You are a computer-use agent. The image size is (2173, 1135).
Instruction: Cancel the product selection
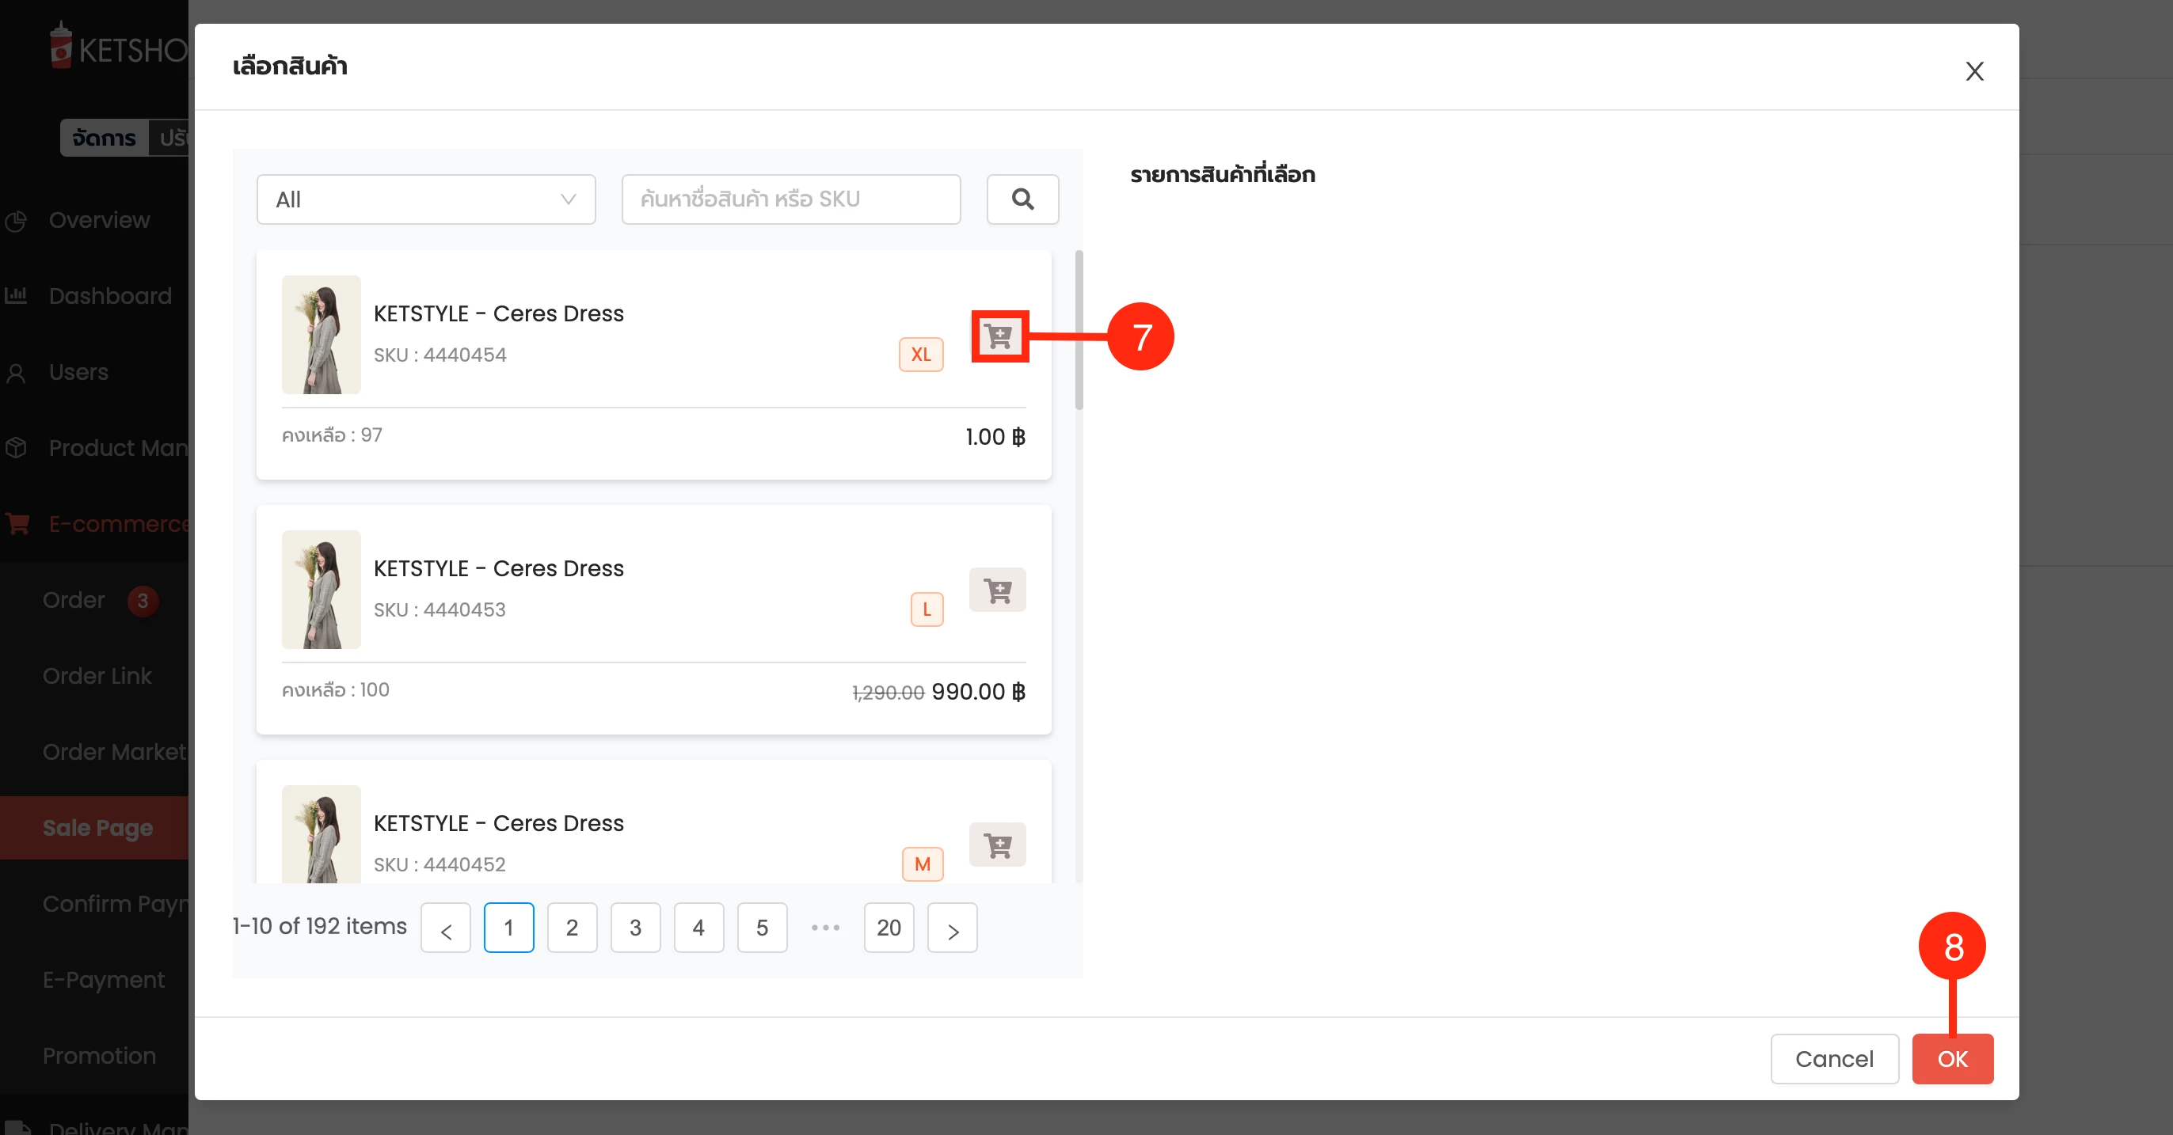tap(1835, 1059)
